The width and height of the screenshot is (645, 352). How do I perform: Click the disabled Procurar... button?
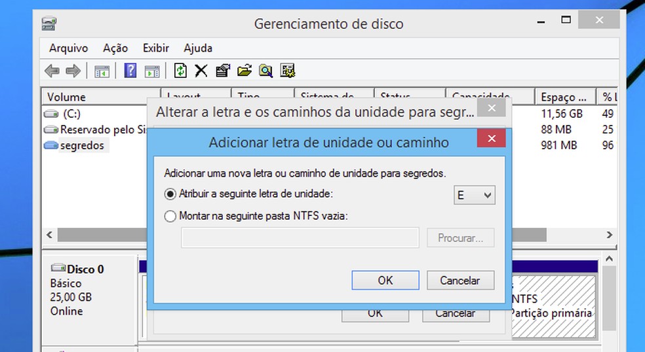(x=460, y=238)
